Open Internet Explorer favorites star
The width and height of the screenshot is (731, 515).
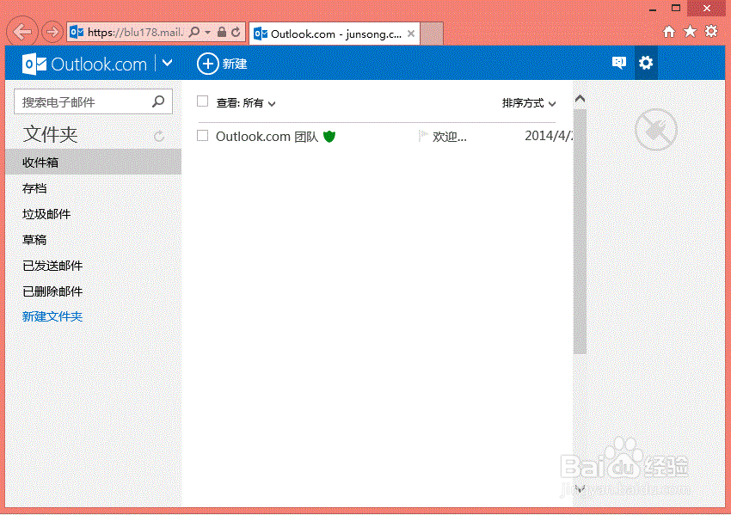689,31
